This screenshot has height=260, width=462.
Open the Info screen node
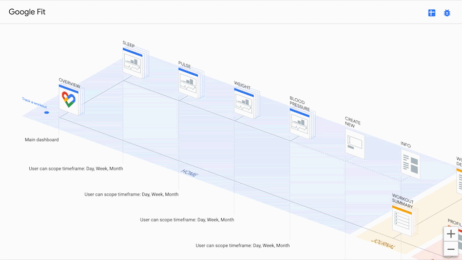(411, 164)
